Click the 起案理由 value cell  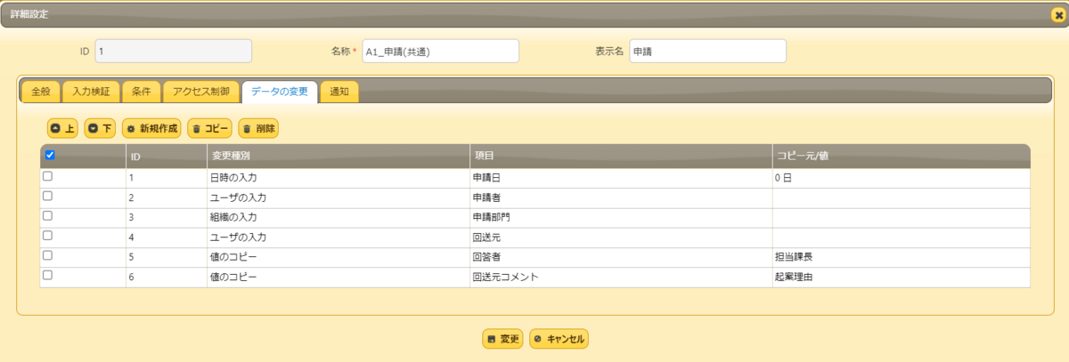tap(902, 278)
